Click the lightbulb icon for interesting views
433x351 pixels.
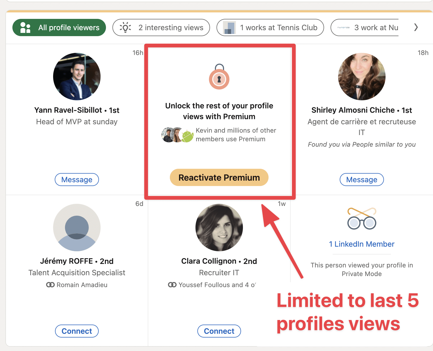pos(125,27)
